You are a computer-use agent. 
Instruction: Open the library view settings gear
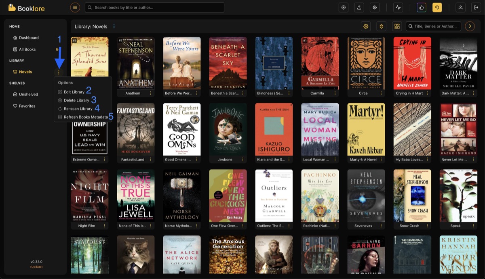(366, 26)
